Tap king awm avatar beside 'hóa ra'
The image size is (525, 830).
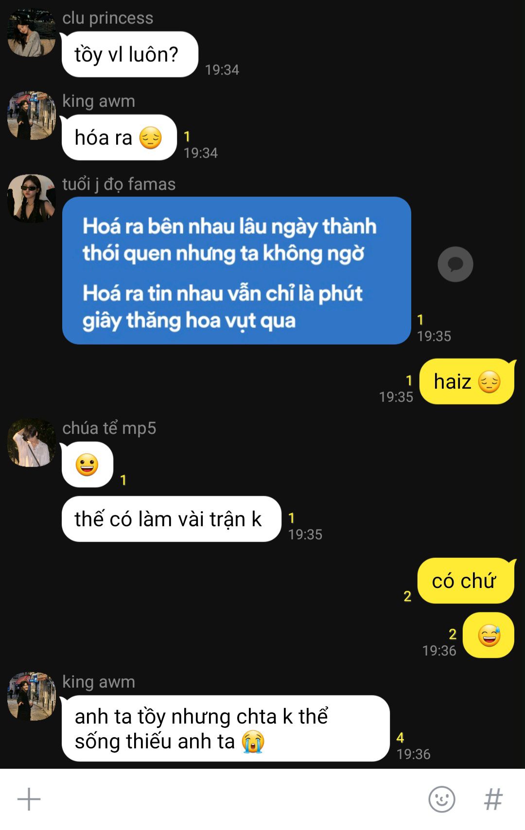pyautogui.click(x=32, y=116)
